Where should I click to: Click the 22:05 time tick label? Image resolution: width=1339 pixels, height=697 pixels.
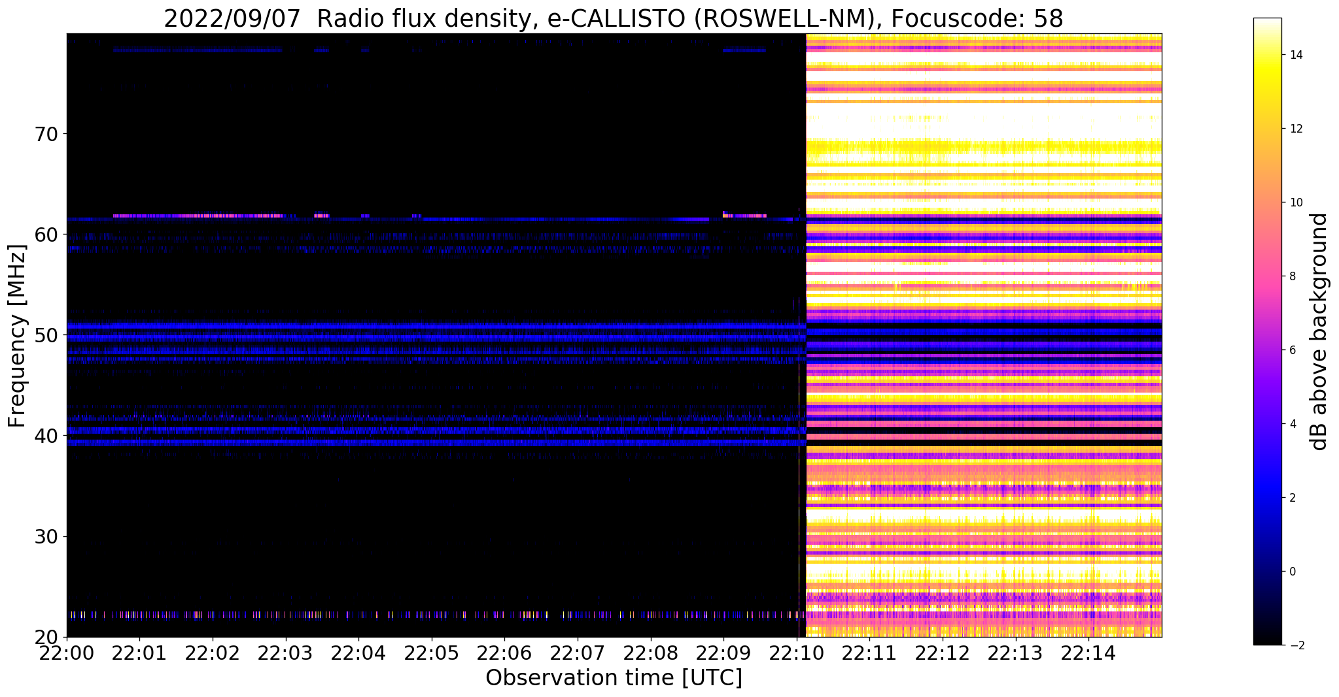pos(432,652)
